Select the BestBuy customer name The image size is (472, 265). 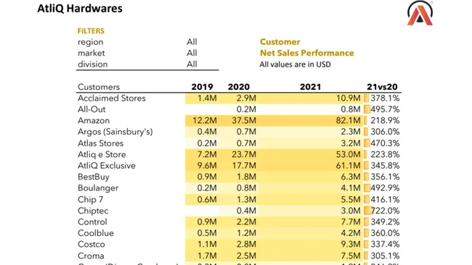(x=94, y=177)
